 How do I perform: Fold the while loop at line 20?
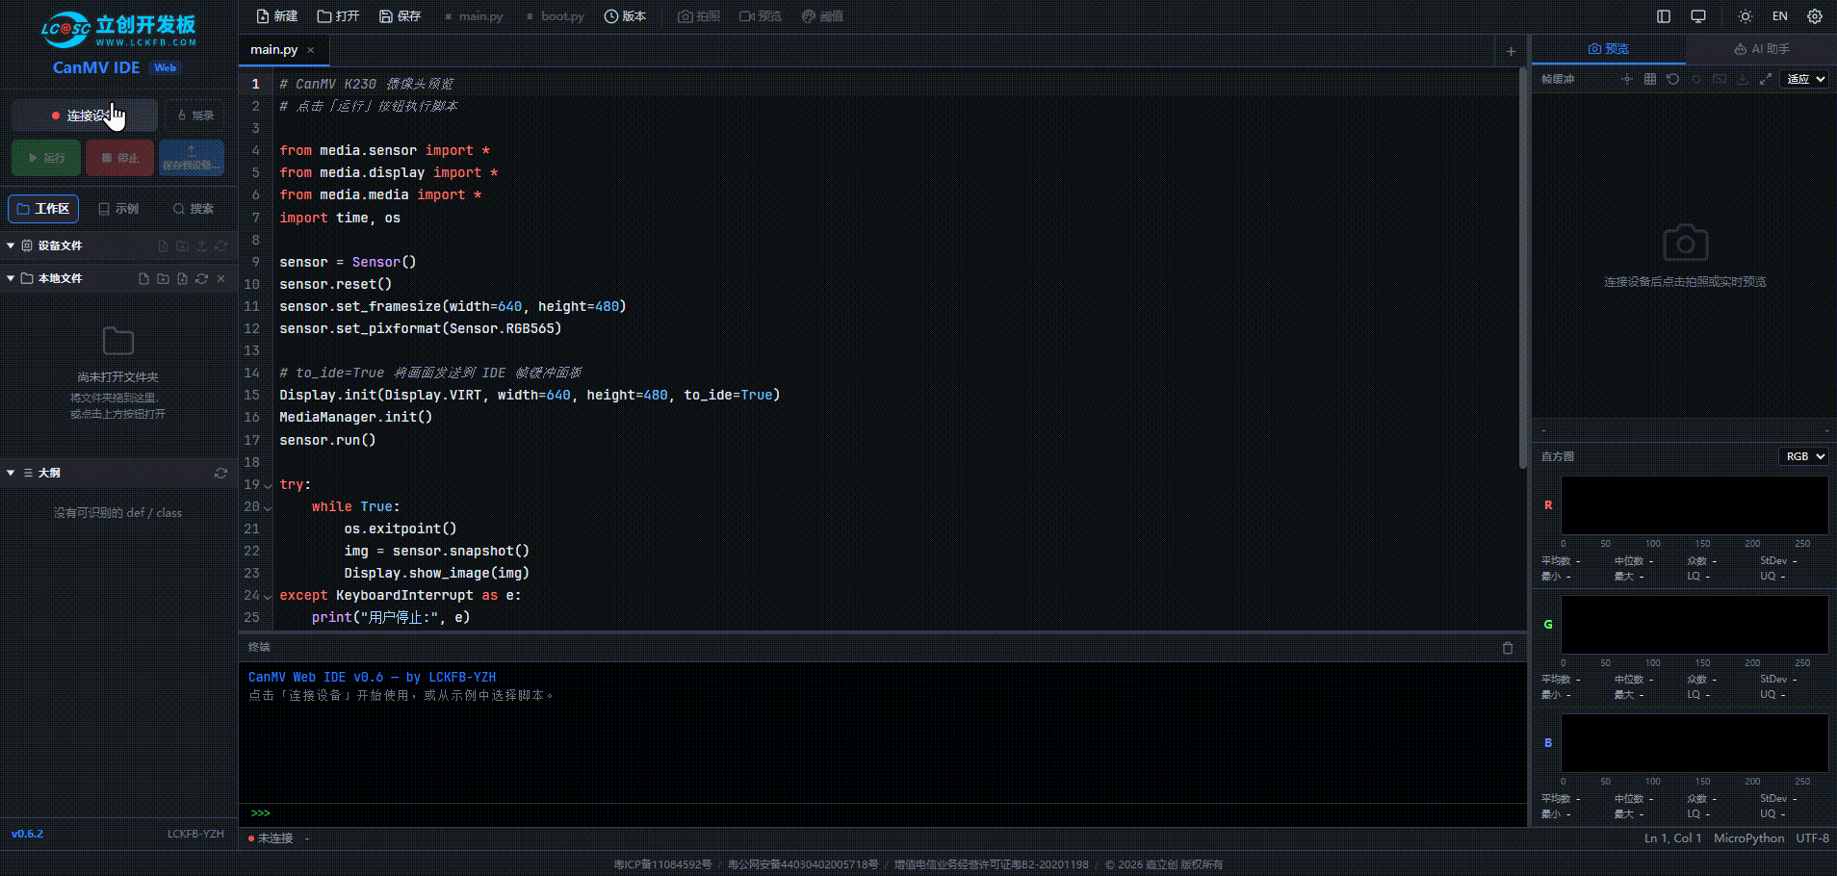coord(268,507)
